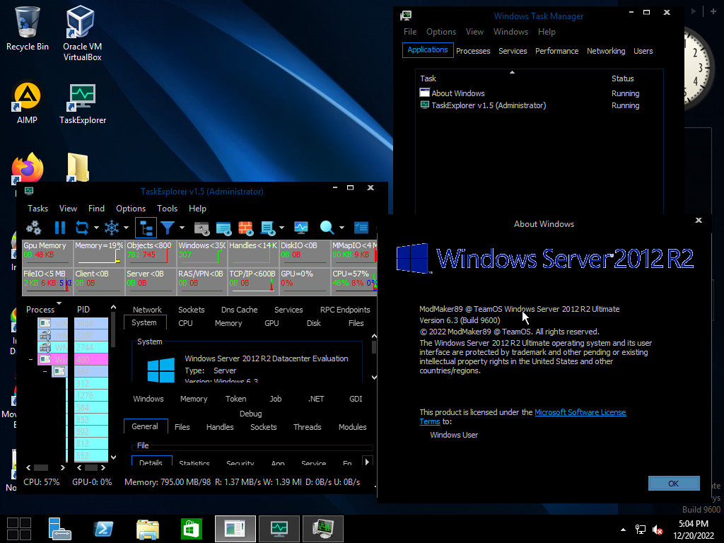This screenshot has width=724, height=543.
Task: Collapse the tree node for PID 400
Action: click(31, 359)
